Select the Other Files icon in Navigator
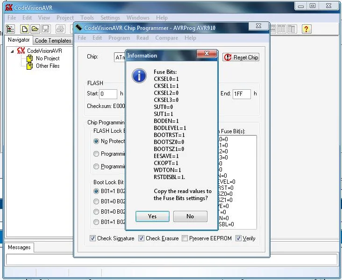This screenshot has height=280, width=342. [29, 66]
